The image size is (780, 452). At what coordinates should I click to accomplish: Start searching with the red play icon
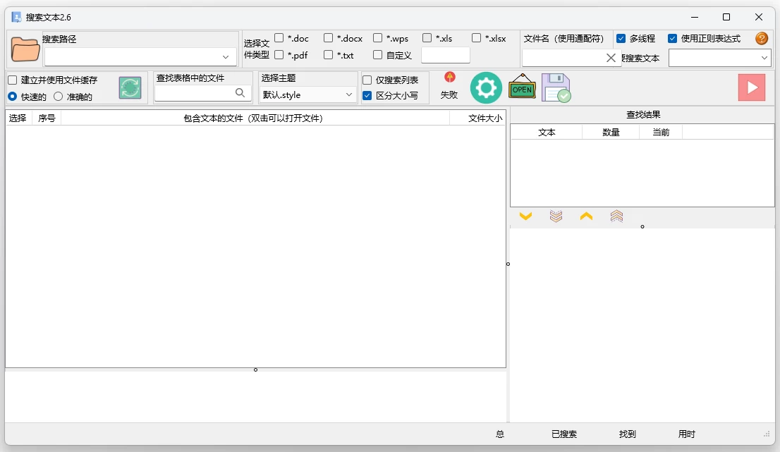(752, 87)
